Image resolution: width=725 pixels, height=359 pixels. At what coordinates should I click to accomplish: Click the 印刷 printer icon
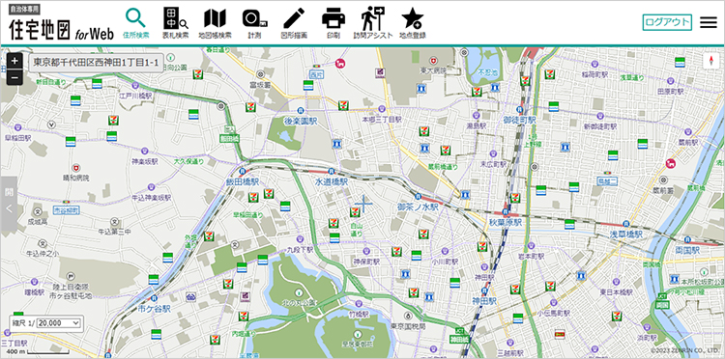(x=333, y=23)
